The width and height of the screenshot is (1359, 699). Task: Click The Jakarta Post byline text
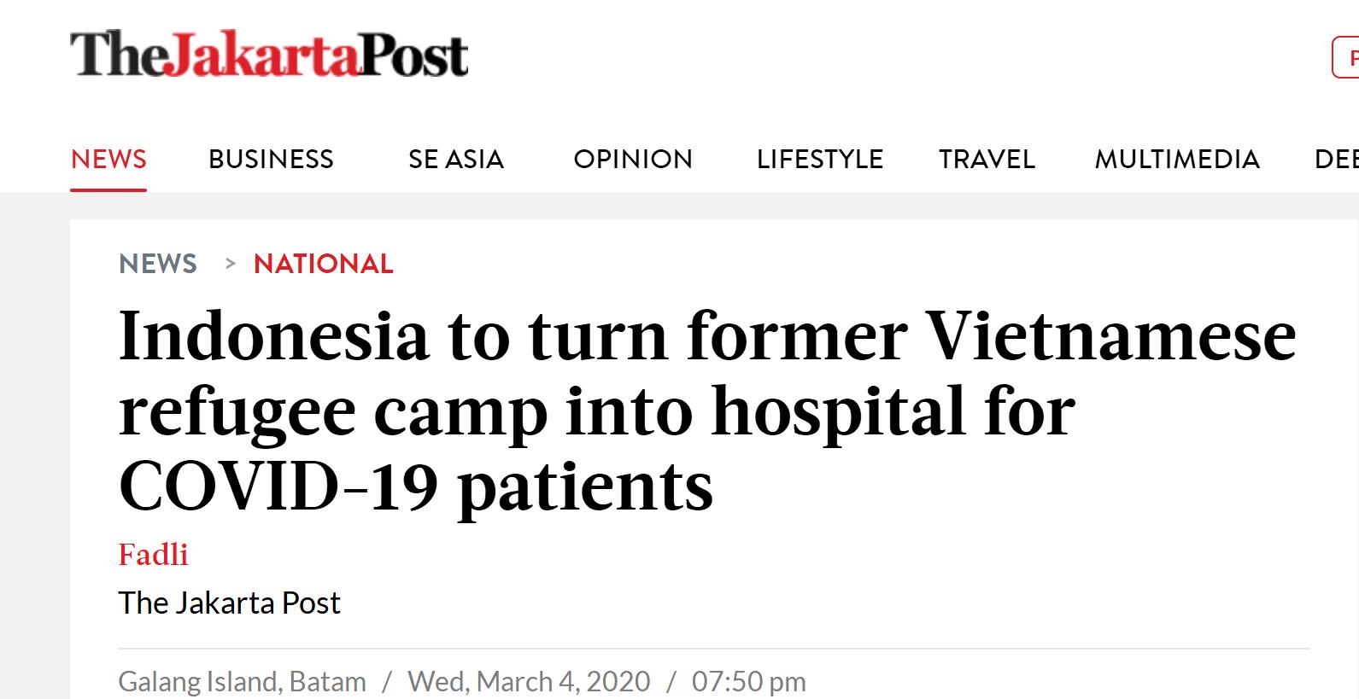(x=229, y=603)
